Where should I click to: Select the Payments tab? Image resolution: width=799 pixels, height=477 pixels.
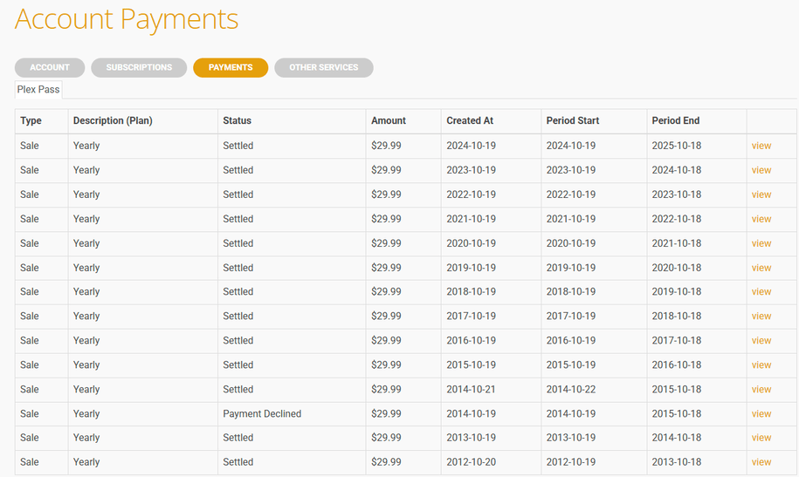coord(231,68)
